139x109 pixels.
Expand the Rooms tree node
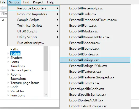tap(8, 74)
